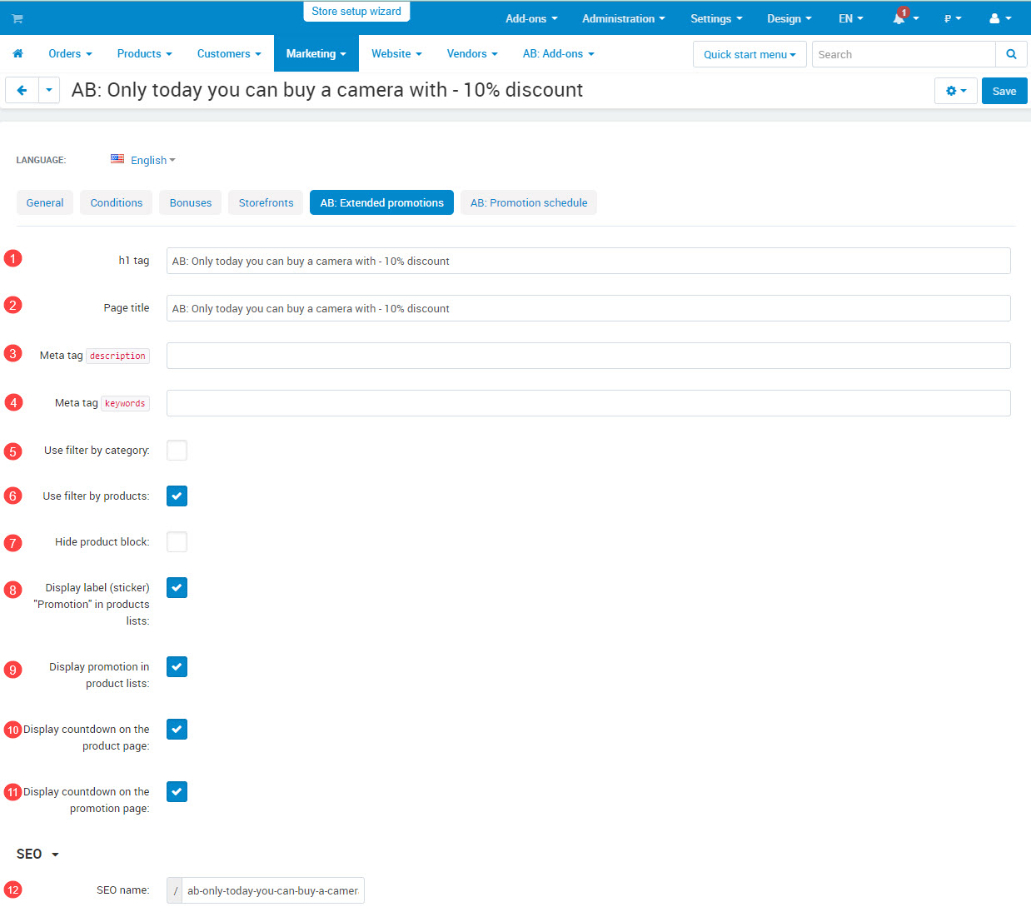1031x922 pixels.
Task: Enable the Use filter by category checkbox
Action: (177, 451)
